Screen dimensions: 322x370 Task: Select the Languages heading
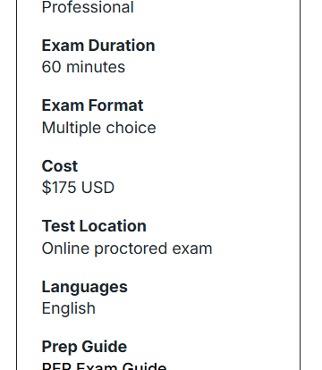coord(84,287)
